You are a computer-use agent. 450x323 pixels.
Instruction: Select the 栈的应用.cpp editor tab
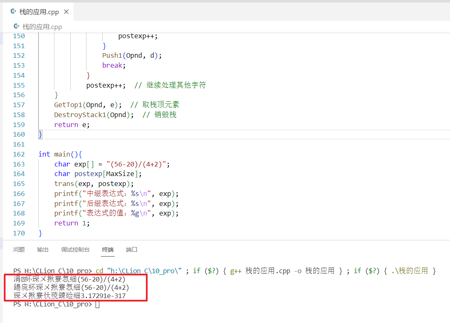point(39,12)
